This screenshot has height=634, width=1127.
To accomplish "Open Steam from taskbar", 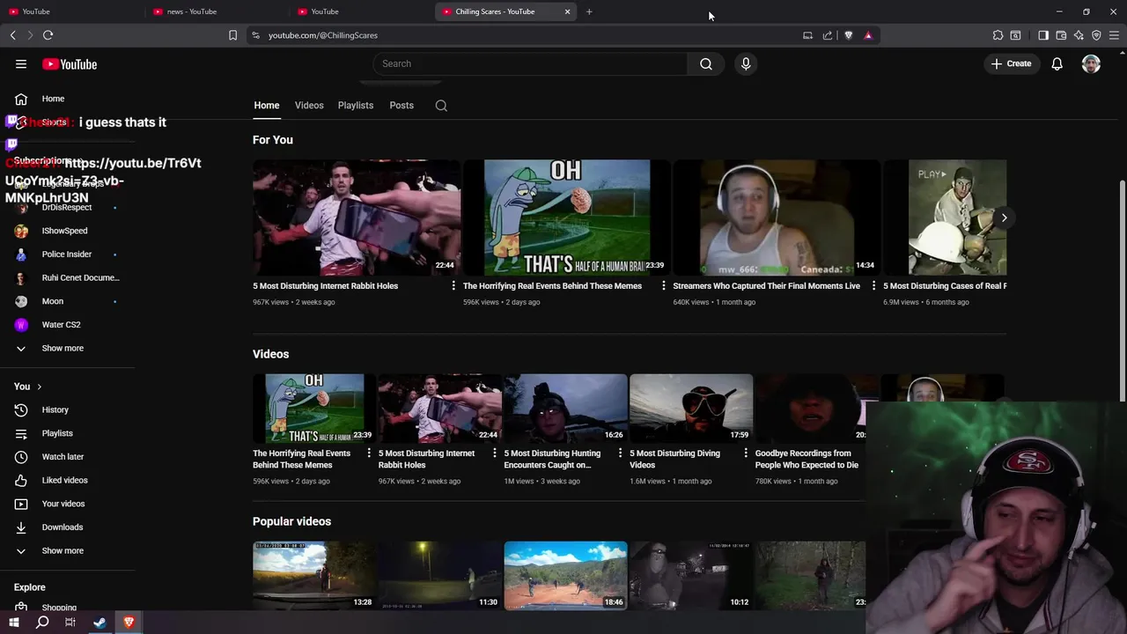I will click(99, 623).
